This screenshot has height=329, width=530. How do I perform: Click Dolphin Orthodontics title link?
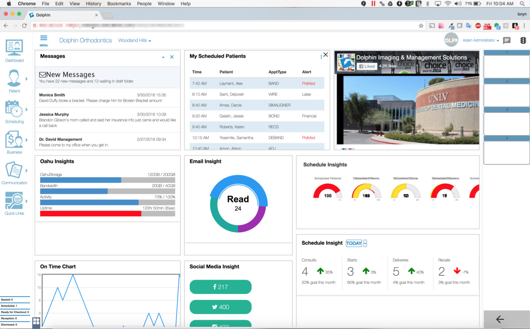[x=86, y=40]
